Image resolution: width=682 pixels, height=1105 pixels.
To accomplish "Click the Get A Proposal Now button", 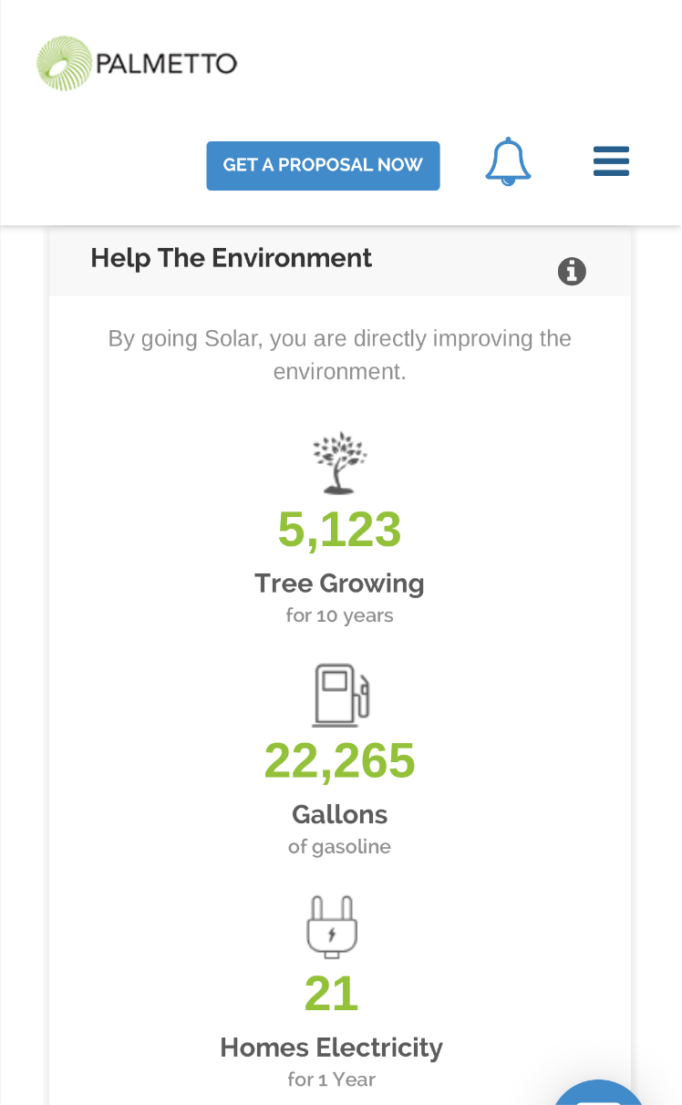I will click(323, 165).
